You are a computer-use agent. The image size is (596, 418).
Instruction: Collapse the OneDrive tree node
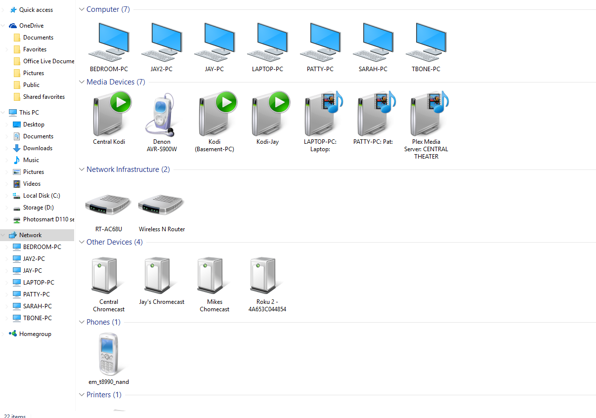tap(4, 26)
